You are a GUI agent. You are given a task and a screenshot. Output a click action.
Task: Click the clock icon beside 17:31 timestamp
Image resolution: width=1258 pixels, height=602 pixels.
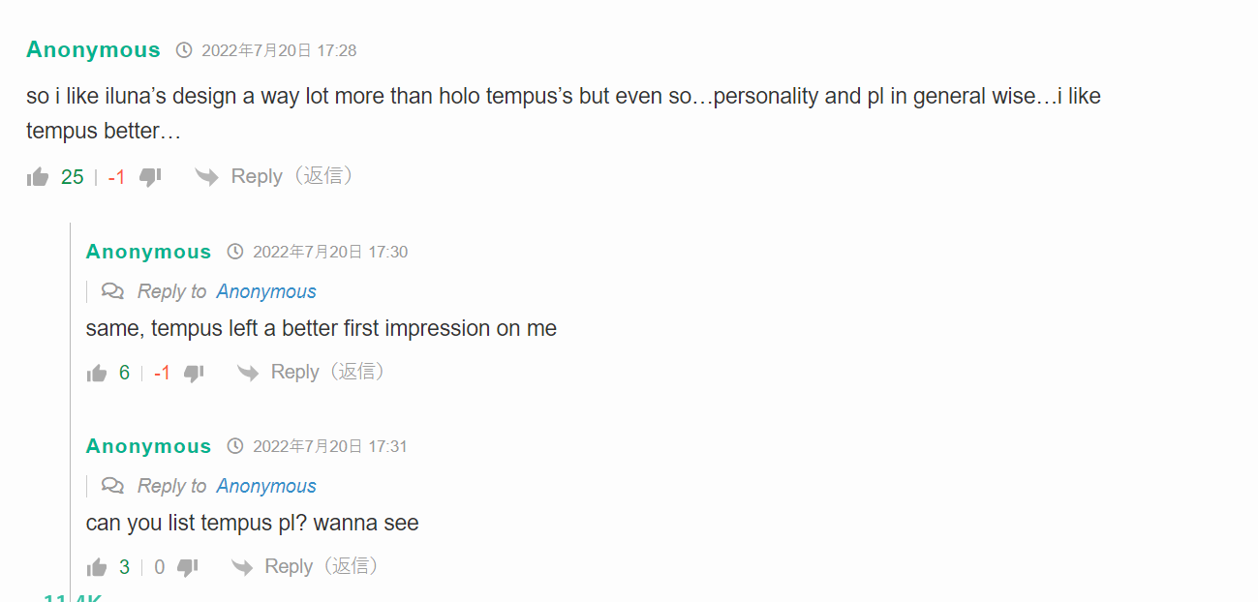[235, 446]
